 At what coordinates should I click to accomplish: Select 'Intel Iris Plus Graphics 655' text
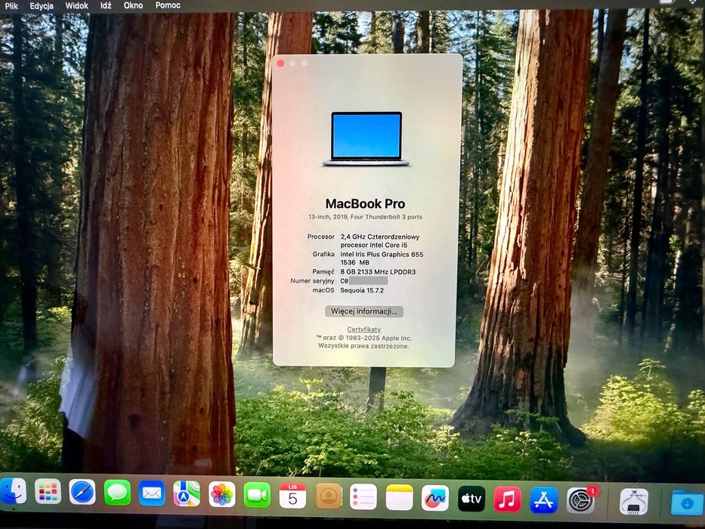[382, 255]
